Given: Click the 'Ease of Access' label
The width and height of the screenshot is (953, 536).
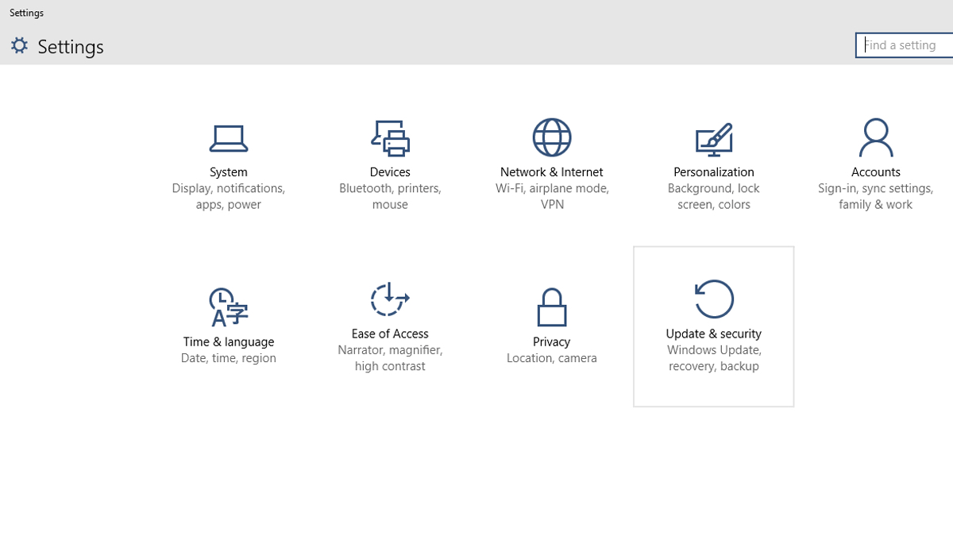Looking at the screenshot, I should coord(390,334).
